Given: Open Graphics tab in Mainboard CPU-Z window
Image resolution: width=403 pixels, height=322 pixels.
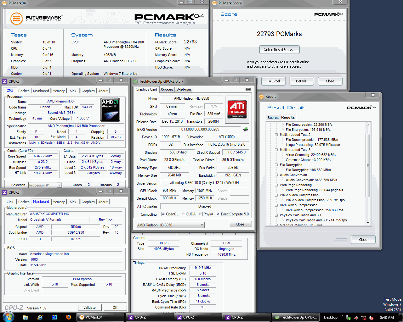Looking at the screenshot, I should point(88,202).
